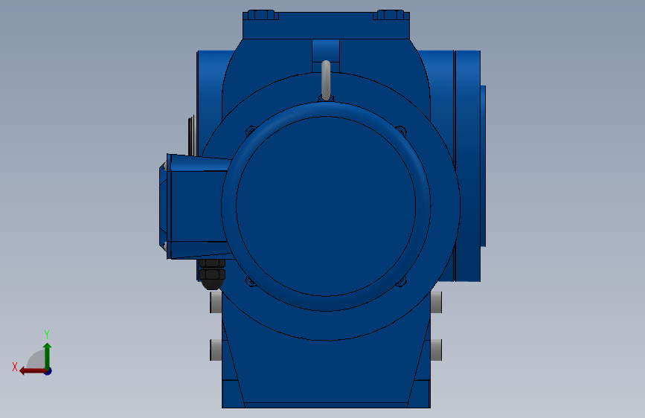Select the lower right gray mounting pin
The image size is (645, 418).
(x=436, y=350)
